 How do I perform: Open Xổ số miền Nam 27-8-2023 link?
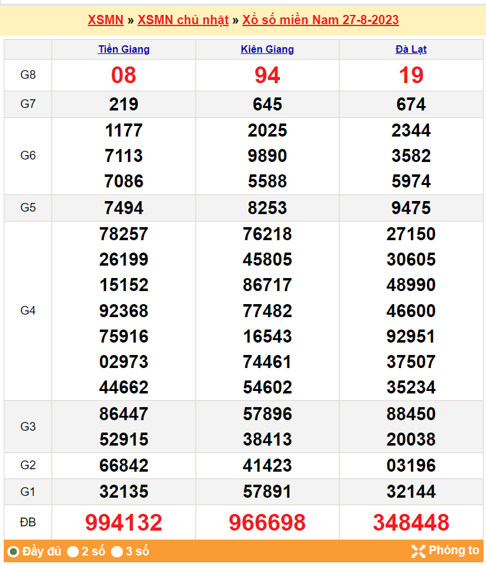320,20
